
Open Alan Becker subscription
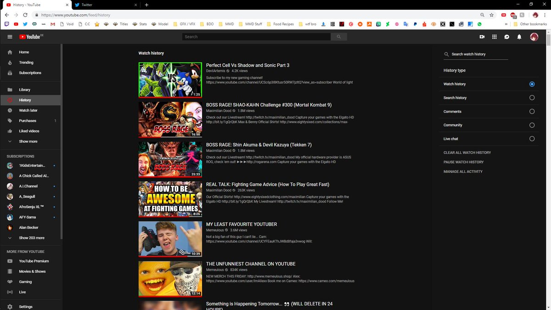30,227
